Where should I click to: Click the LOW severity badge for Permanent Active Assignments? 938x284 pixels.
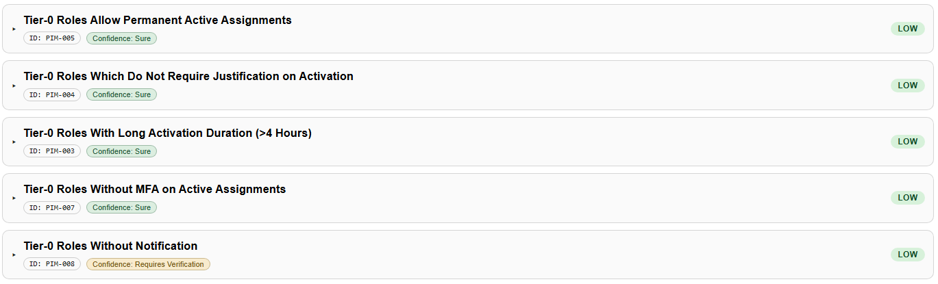pyautogui.click(x=907, y=29)
